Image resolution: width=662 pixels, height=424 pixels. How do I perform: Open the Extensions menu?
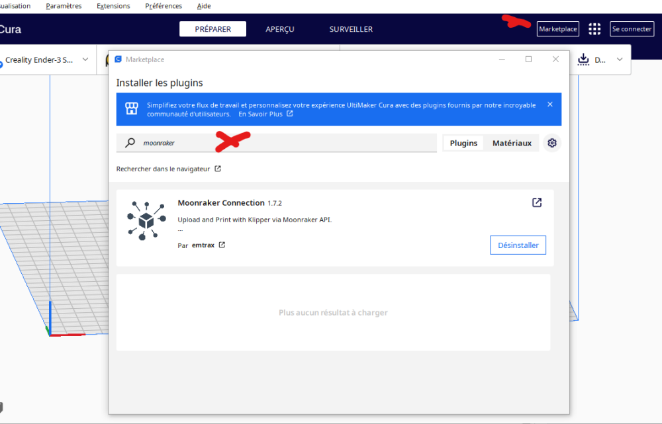[x=113, y=6]
